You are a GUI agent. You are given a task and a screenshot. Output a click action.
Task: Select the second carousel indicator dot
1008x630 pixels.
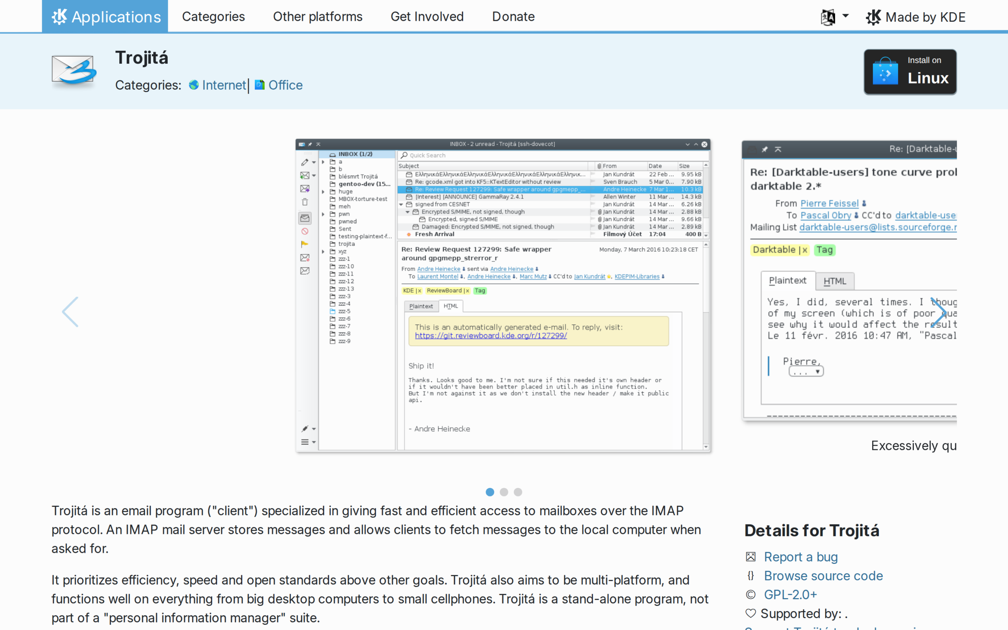click(x=504, y=492)
